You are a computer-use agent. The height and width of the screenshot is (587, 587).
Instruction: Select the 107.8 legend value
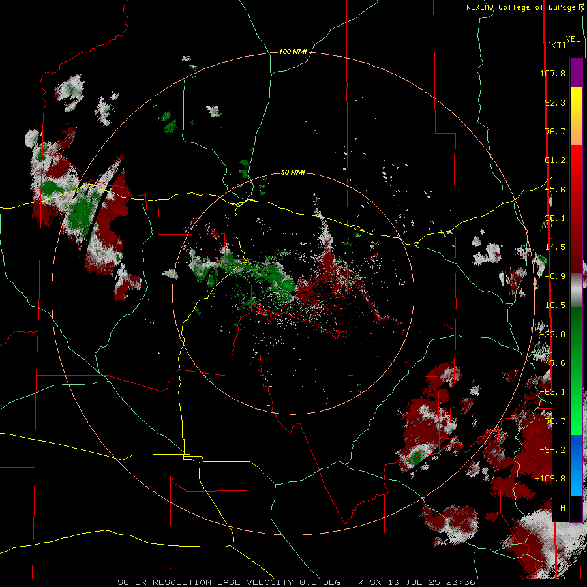click(552, 73)
